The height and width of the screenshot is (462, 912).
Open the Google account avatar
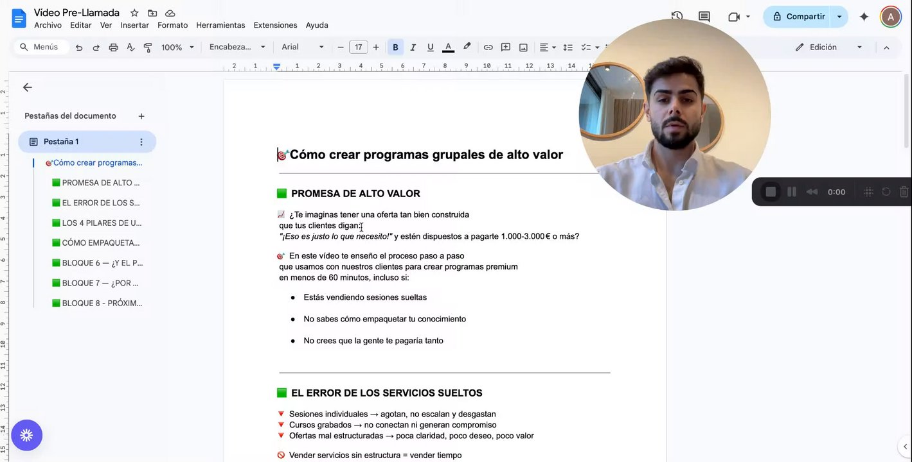tap(890, 17)
